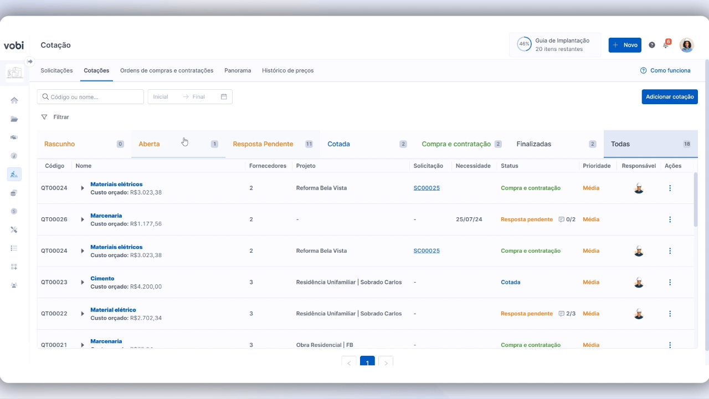Expand the QT00026 Marcenaria row
This screenshot has height=399, width=709.
[83, 219]
